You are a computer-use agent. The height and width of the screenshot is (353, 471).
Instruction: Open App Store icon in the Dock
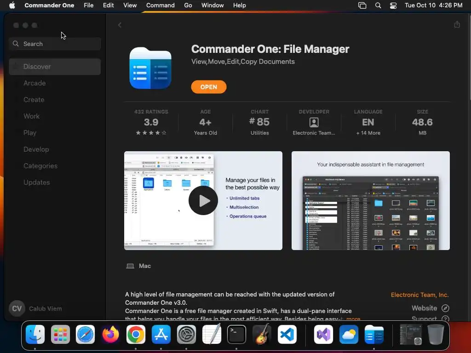pos(161,335)
